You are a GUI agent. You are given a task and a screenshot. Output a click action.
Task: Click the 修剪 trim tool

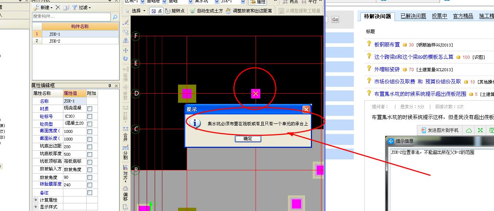pos(126,93)
